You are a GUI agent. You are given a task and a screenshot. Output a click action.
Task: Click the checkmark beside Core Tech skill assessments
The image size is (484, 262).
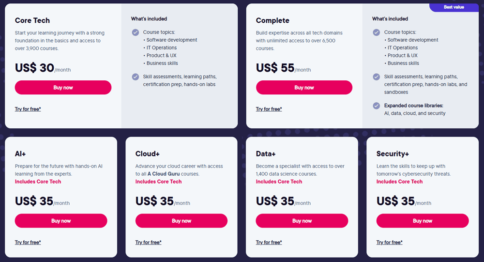pyautogui.click(x=136, y=77)
